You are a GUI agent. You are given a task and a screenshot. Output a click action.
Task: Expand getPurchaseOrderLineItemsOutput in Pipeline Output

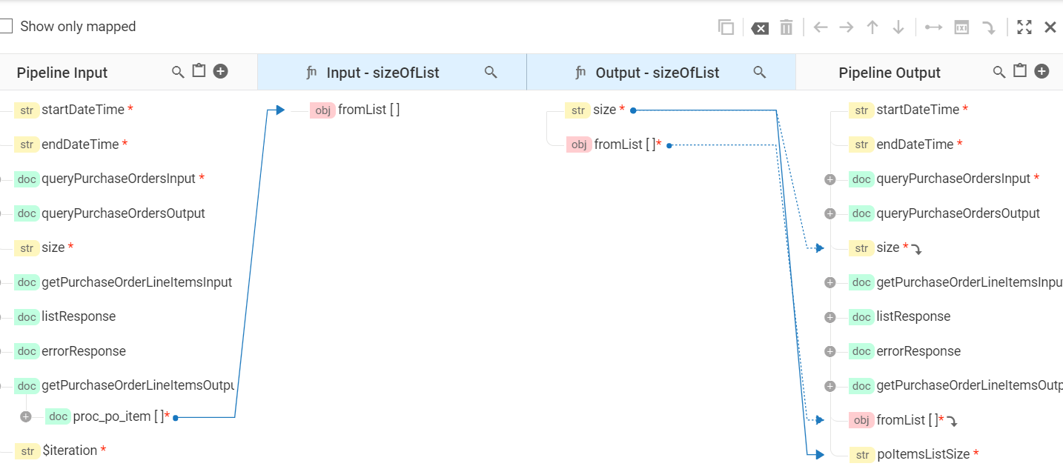tap(830, 386)
